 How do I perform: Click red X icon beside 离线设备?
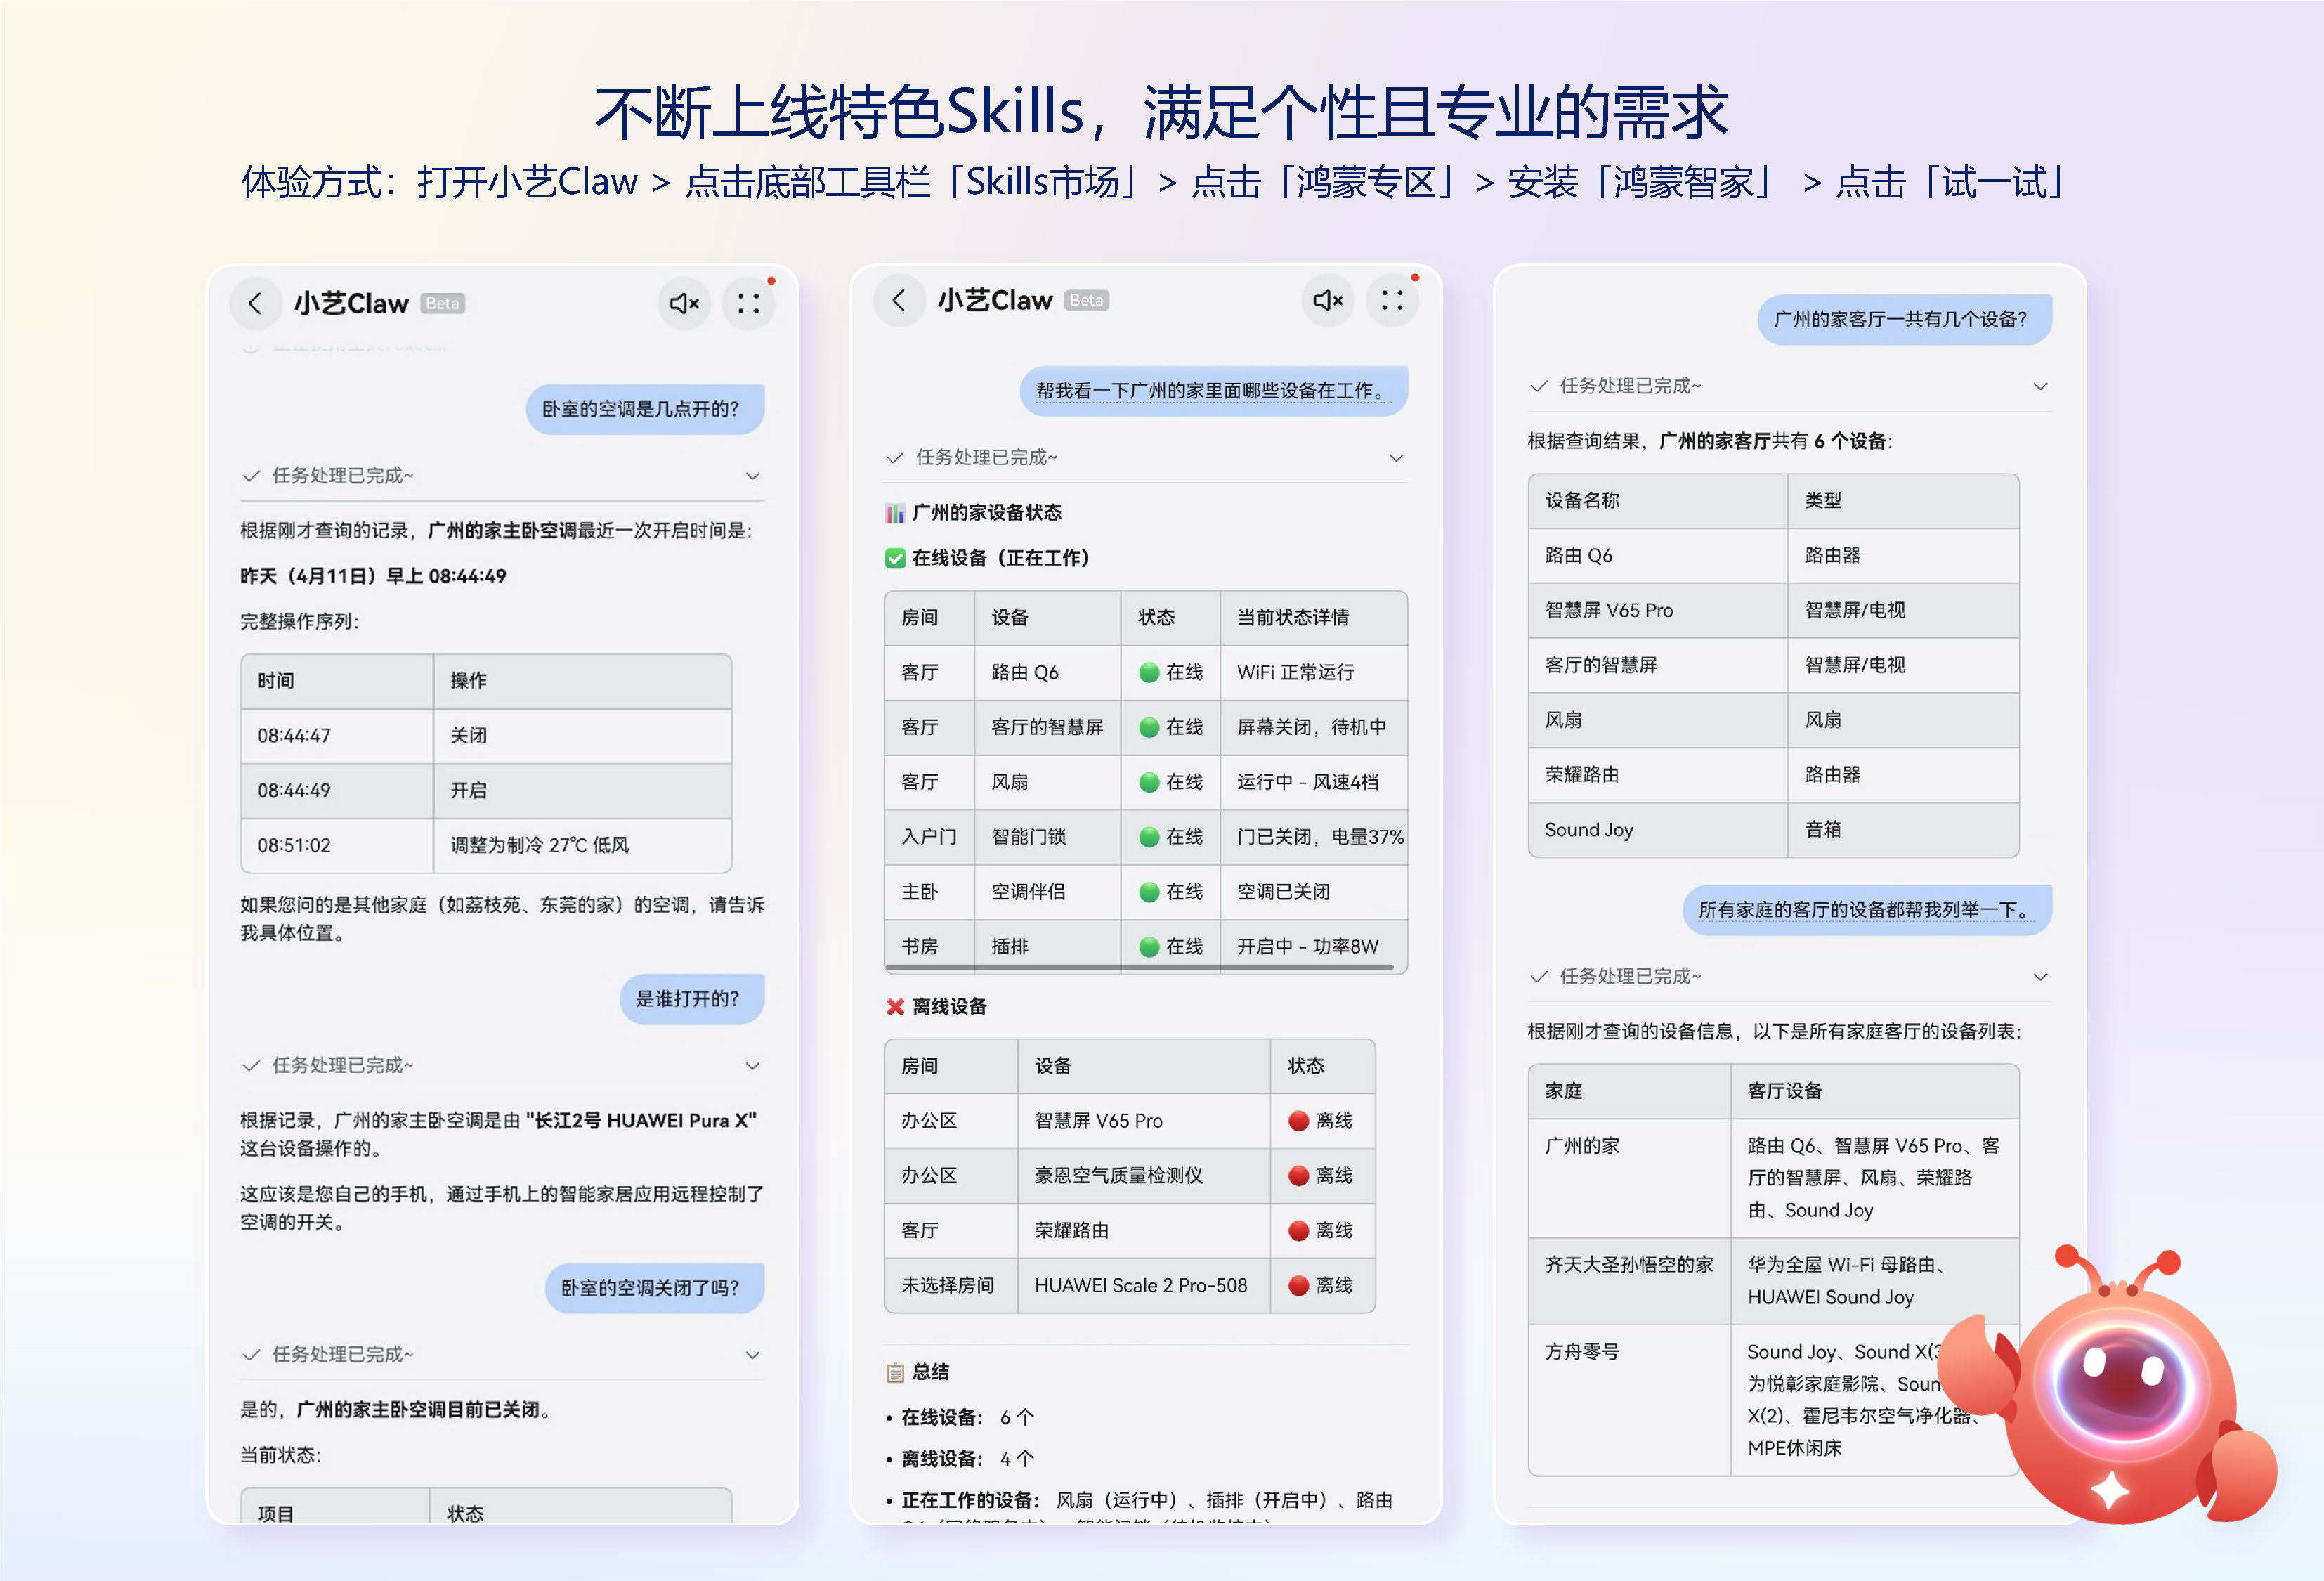(895, 1006)
